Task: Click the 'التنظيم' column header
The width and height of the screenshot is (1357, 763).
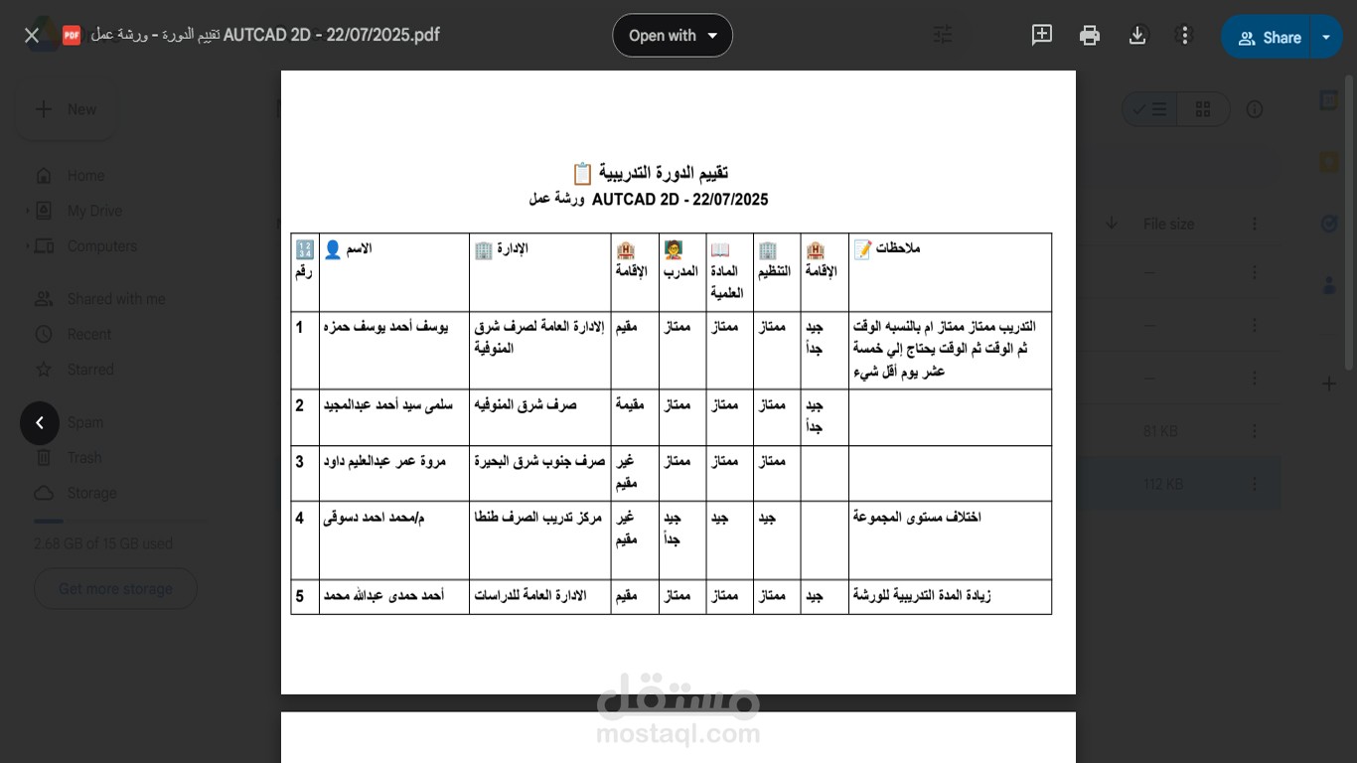Action: pos(776,271)
